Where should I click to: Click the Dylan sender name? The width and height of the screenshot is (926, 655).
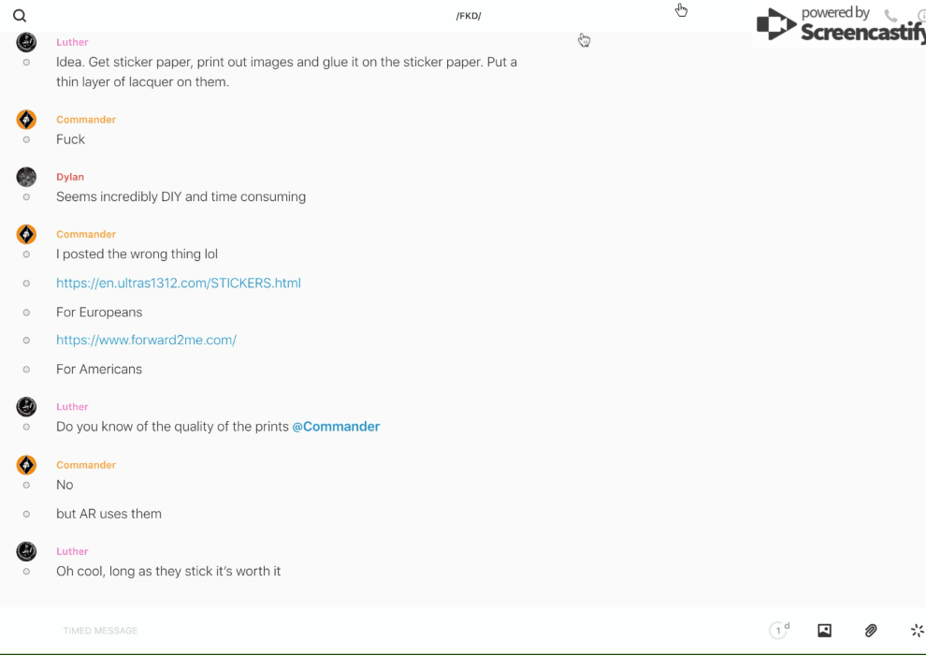[70, 177]
